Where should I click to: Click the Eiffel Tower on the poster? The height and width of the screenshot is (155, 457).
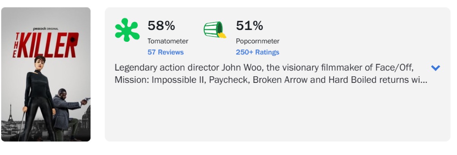[10, 113]
